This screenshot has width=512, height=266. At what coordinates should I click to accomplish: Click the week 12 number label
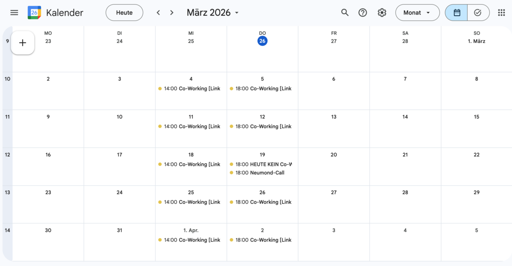click(x=7, y=155)
